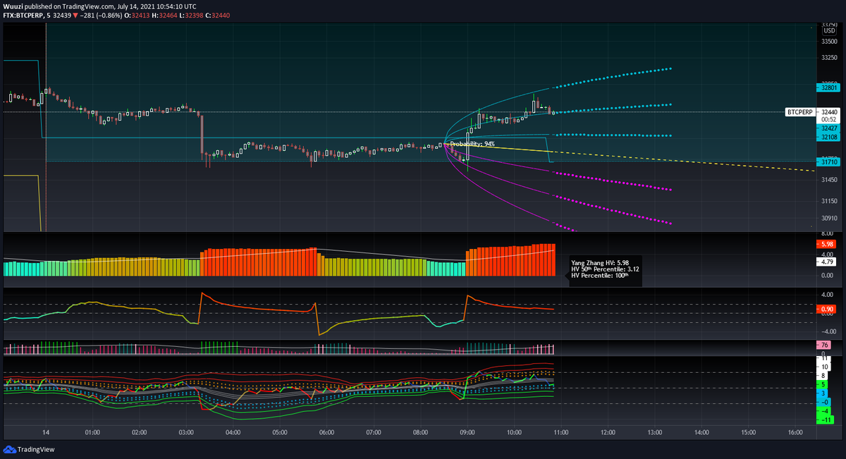Viewport: 846px width, 459px height.
Task: Click the TradingView cloud logo icon
Action: pyautogui.click(x=9, y=449)
